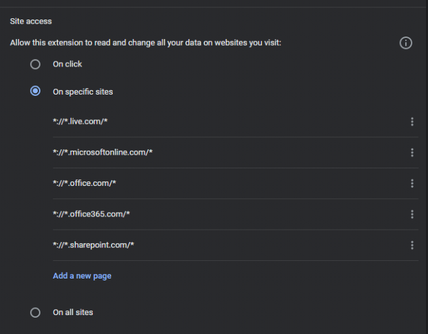Click the site access info icon

tap(406, 43)
